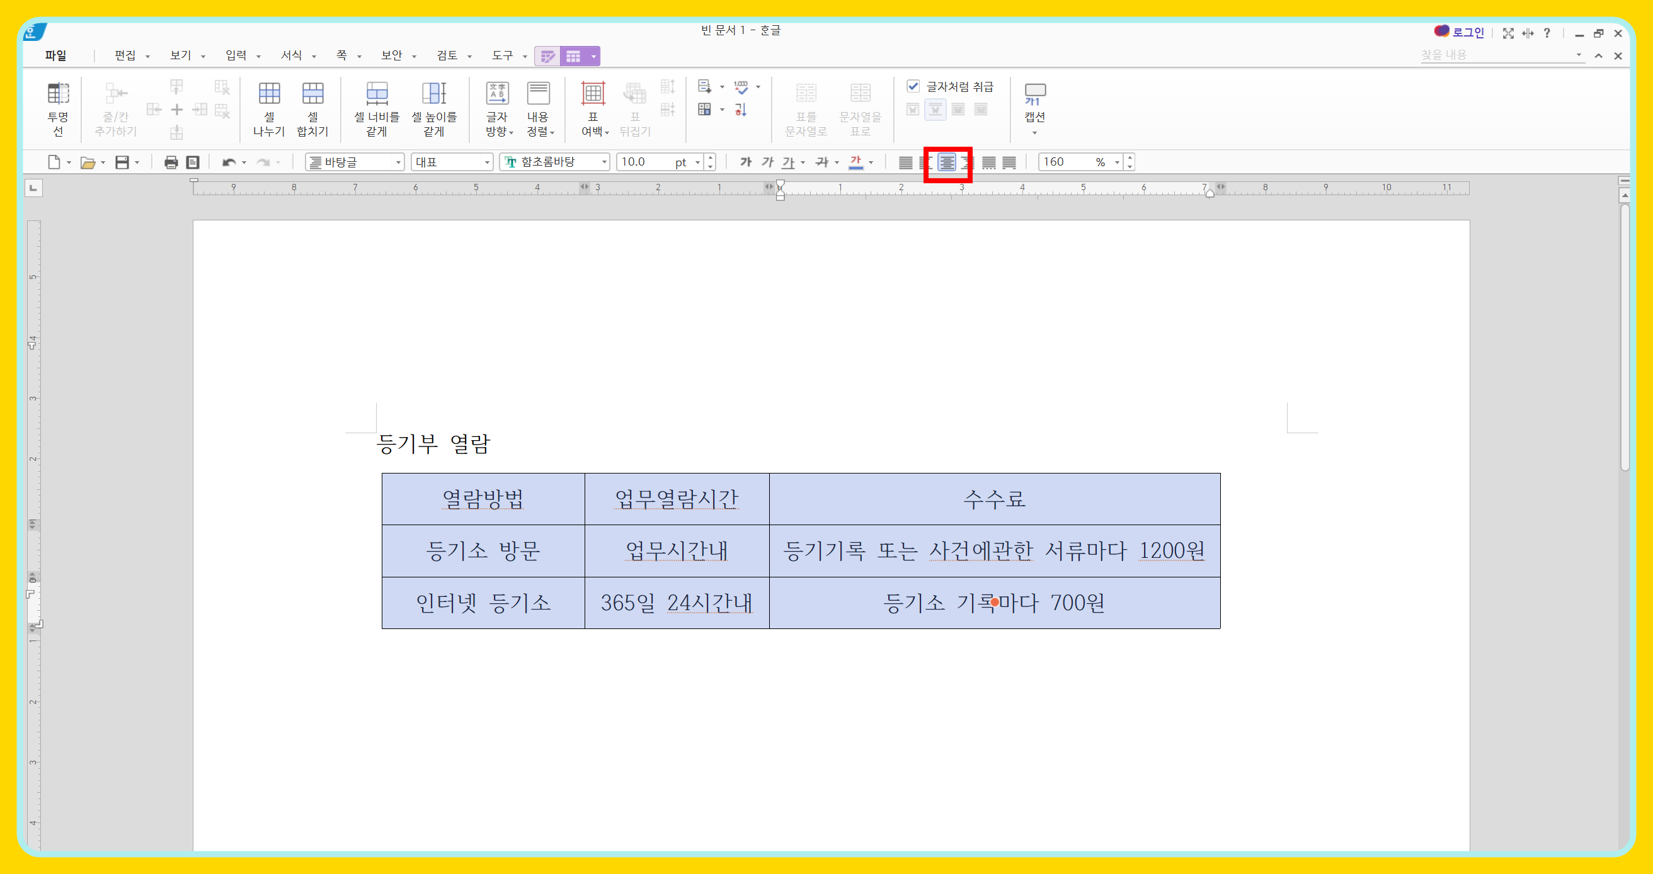
Task: Click the font color 가 swatch
Action: pos(855,162)
